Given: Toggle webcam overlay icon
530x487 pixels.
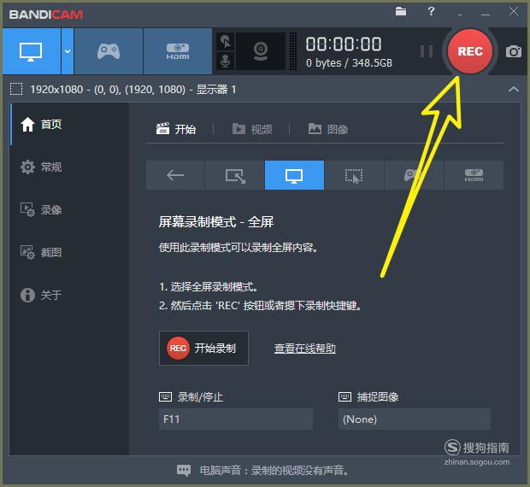Looking at the screenshot, I should point(261,51).
